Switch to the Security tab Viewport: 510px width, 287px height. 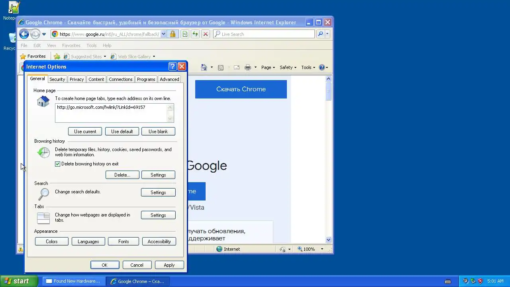(57, 79)
